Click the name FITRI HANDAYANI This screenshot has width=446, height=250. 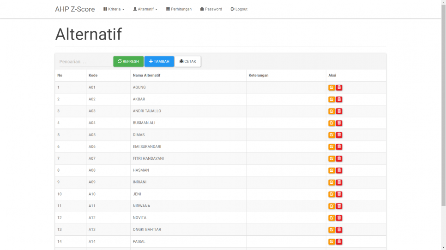[148, 158]
